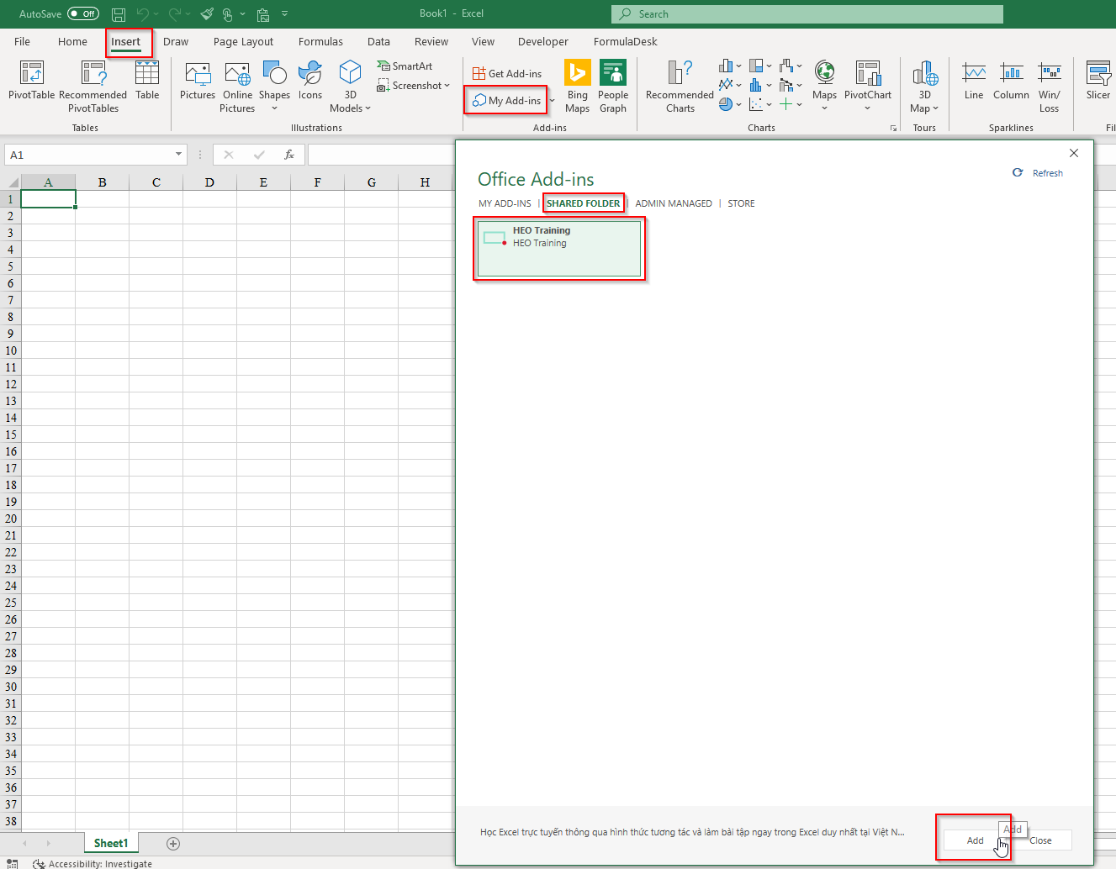Viewport: 1116px width, 869px height.
Task: Select column header D
Action: 209,182
